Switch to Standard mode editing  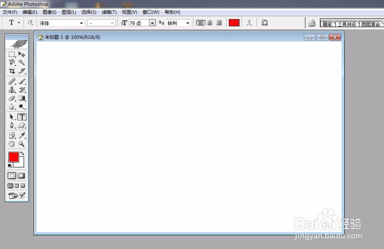coord(12,176)
